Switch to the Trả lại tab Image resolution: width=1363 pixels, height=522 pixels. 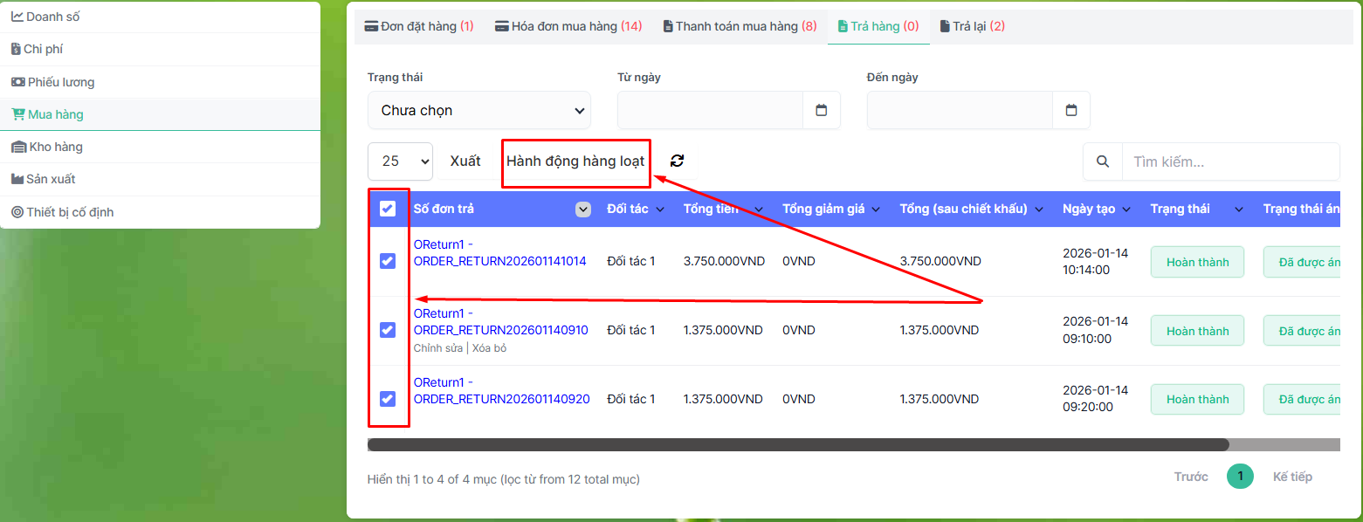pos(972,26)
